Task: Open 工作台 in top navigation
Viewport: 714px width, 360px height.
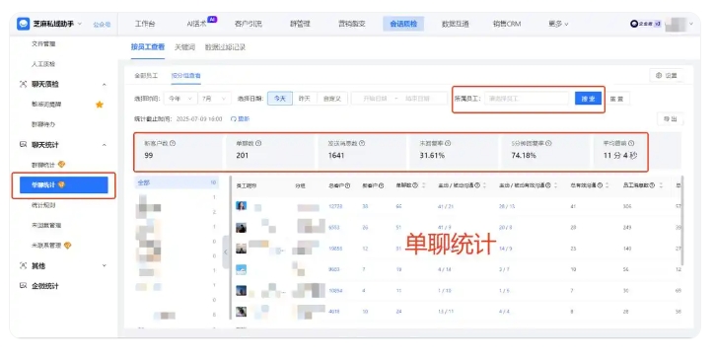Action: click(x=145, y=24)
